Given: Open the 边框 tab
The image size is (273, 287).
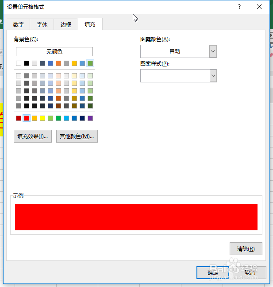Looking at the screenshot, I should click(x=65, y=24).
